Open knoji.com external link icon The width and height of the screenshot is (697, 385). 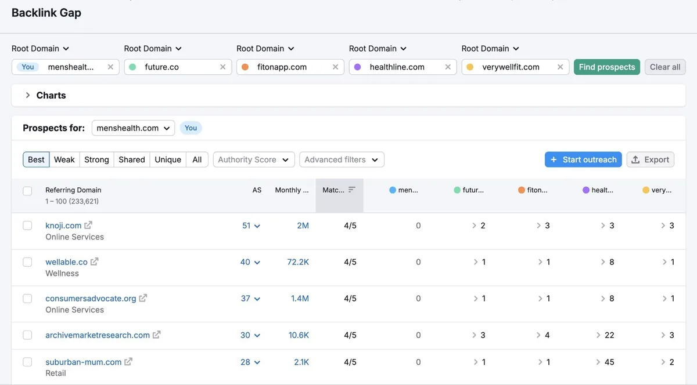(88, 225)
